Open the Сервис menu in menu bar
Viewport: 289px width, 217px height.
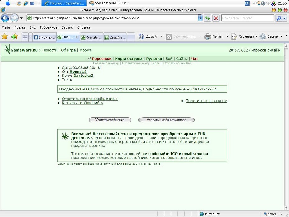pyautogui.click(x=67, y=27)
